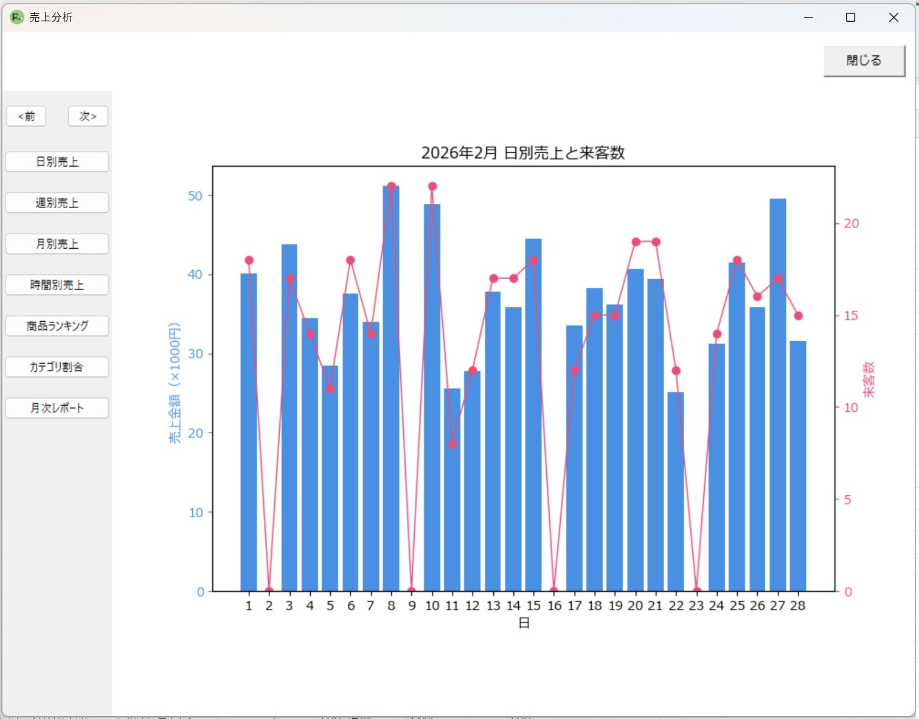Click the 来客数 right axis label
The height and width of the screenshot is (719, 919).
point(869,380)
